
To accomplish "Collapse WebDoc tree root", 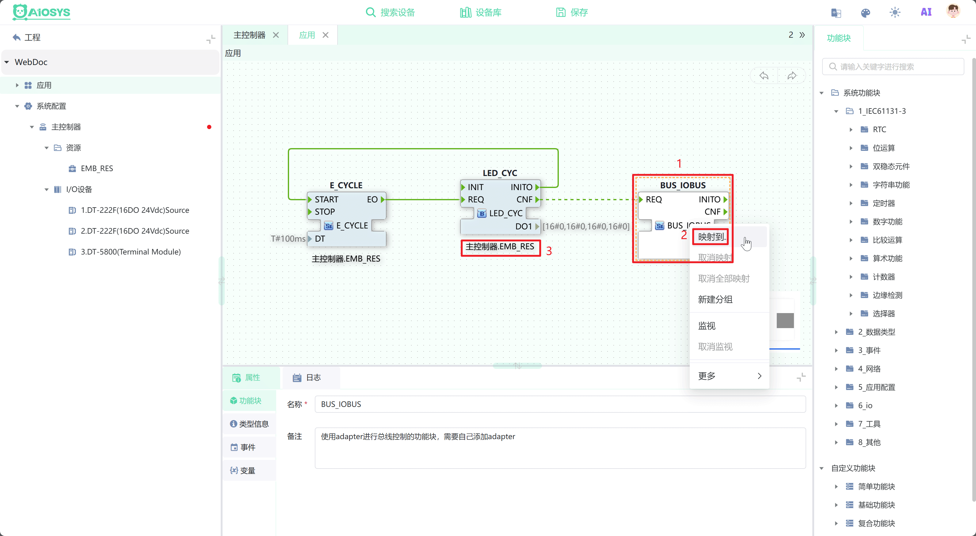I will [x=7, y=62].
